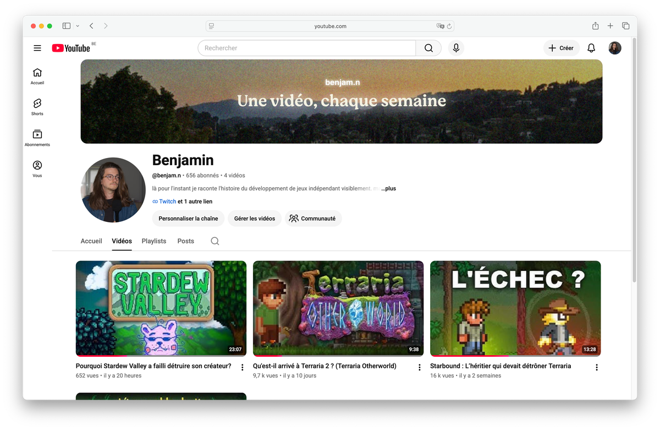Open the YouTube hamburger guide menu
Image resolution: width=660 pixels, height=430 pixels.
37,48
